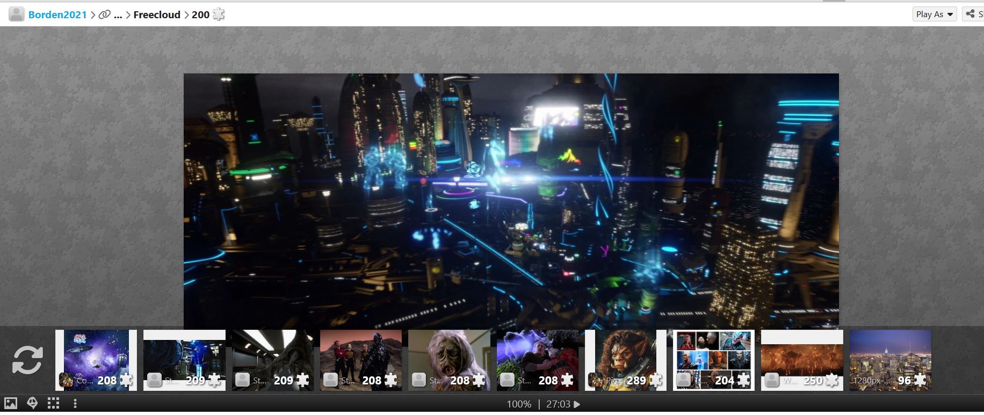Open the furry alien face 208-piece puzzle
This screenshot has height=415, width=984.
[x=449, y=360]
